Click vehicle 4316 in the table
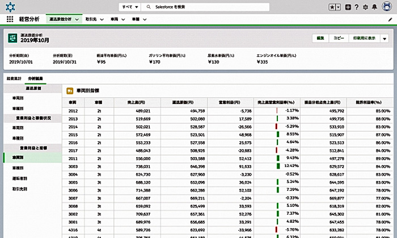The width and height of the screenshot is (397, 238). click(73, 230)
